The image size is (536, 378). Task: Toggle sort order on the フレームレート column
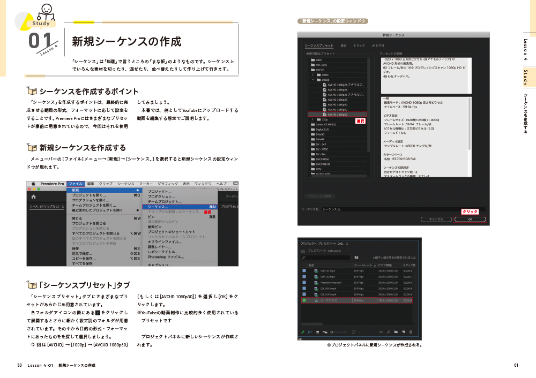click(x=364, y=264)
